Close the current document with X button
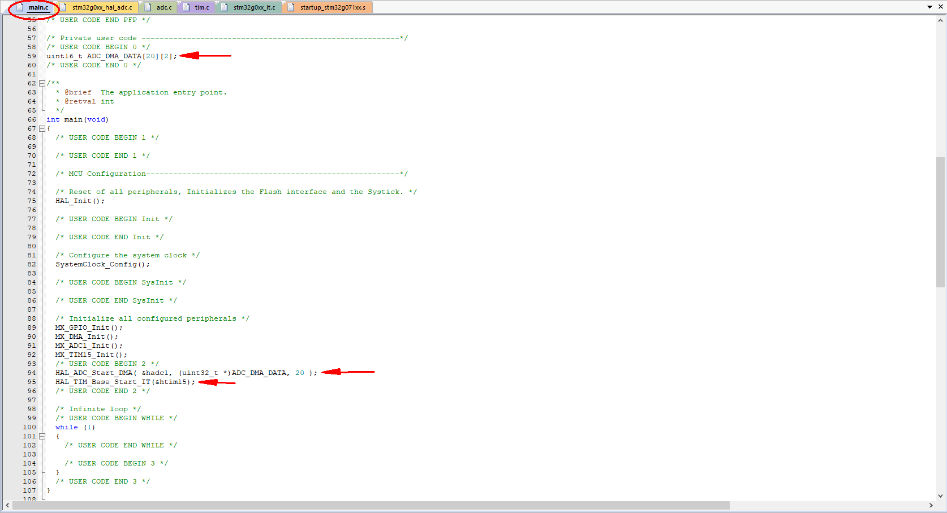This screenshot has width=947, height=513. click(941, 7)
